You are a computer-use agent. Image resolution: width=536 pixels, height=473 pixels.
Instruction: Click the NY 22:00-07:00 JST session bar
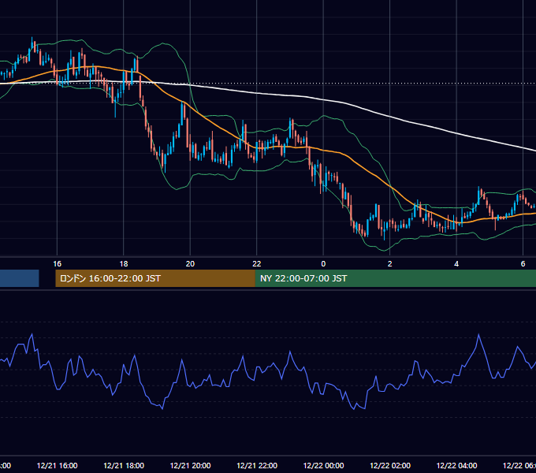tap(396, 278)
